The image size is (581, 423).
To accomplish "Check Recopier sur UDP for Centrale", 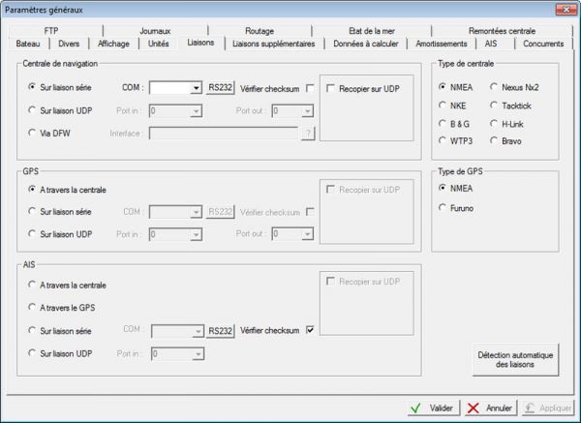I will [331, 88].
